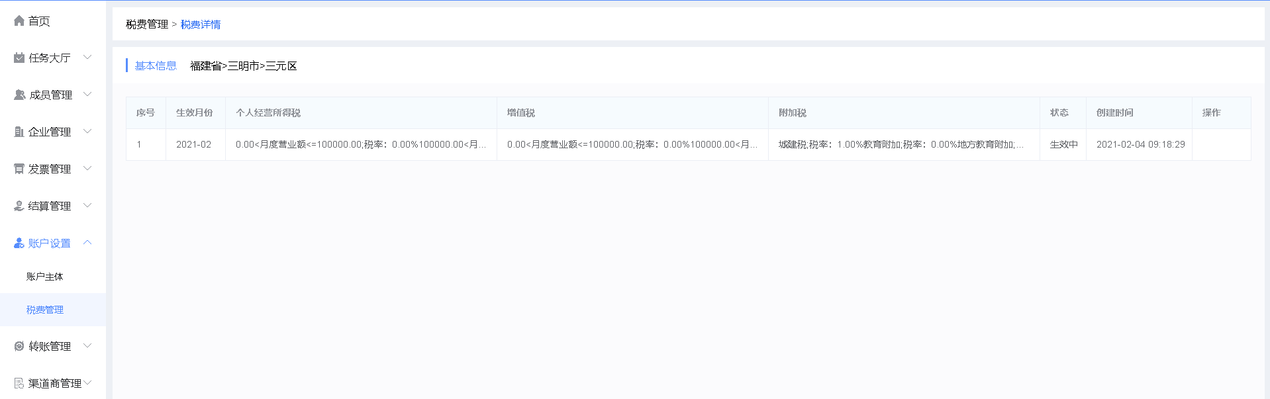The width and height of the screenshot is (1270, 399).
Task: Expand the 成员管理 submenu arrow
Action: click(x=87, y=95)
